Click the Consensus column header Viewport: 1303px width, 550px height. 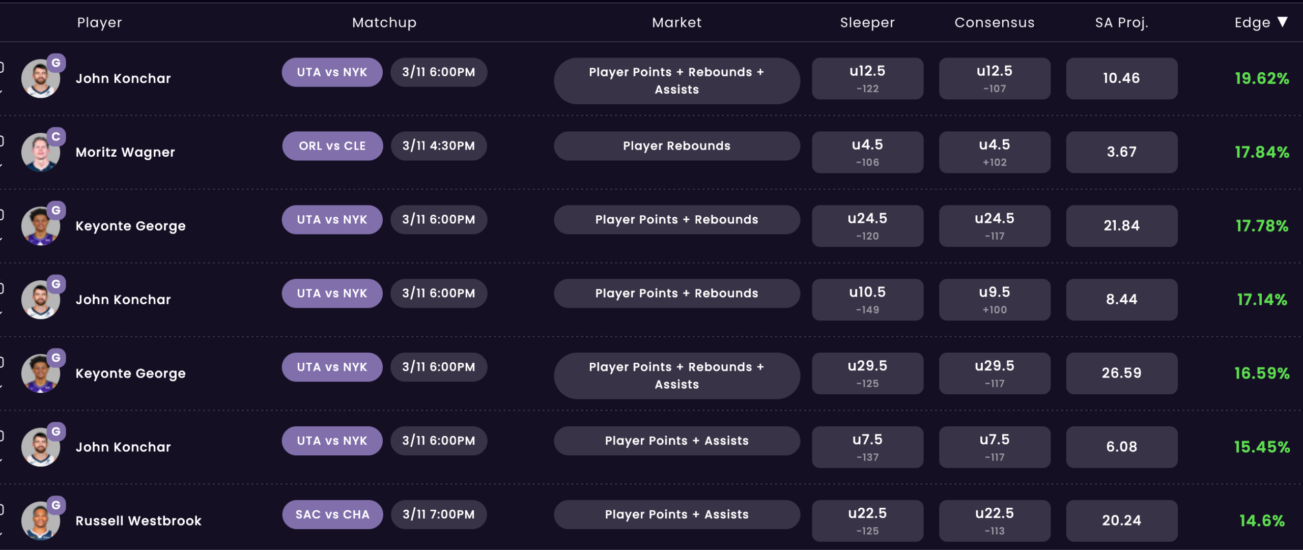pyautogui.click(x=994, y=22)
